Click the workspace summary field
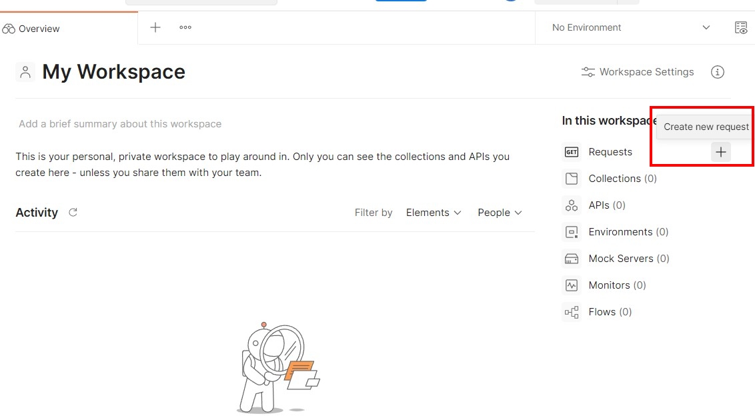Image resolution: width=755 pixels, height=418 pixels. point(120,124)
